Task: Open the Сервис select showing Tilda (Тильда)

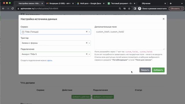Action: (56, 32)
